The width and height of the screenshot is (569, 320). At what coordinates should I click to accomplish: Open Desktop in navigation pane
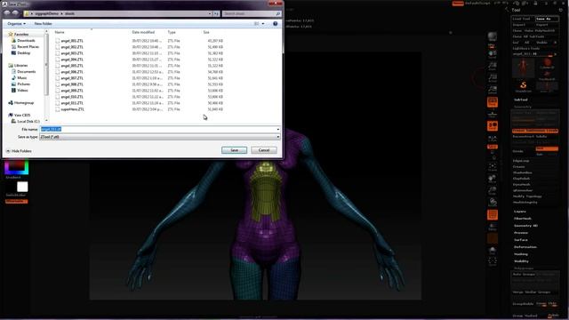(24, 52)
